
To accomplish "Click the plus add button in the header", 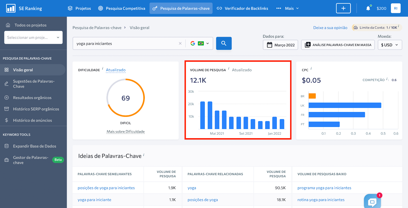I will pos(343,8).
